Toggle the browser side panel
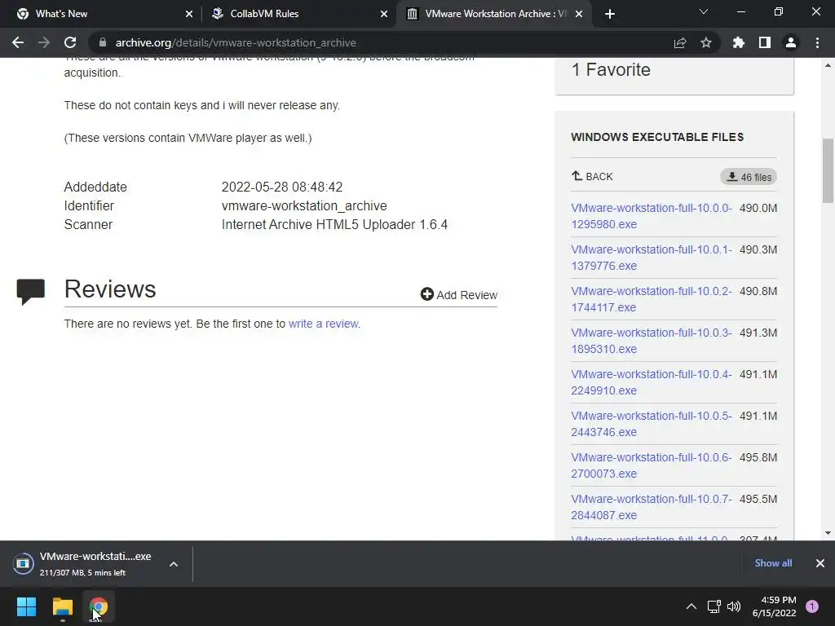 (765, 42)
